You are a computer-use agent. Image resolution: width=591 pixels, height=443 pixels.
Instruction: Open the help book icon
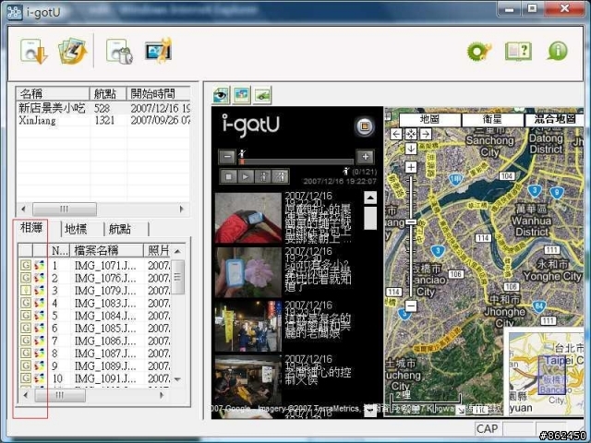coord(518,51)
